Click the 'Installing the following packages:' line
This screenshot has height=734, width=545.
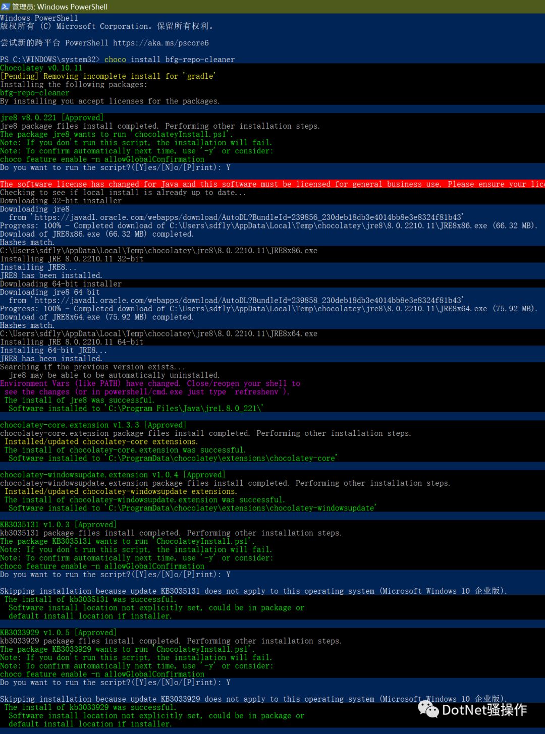[x=74, y=84]
